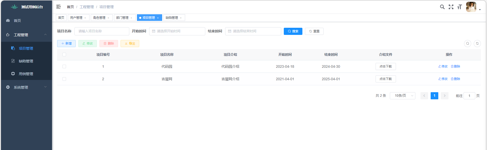Image resolution: width=487 pixels, height=150 pixels.
Task: Check the row for 代码园
Action: [x=64, y=66]
